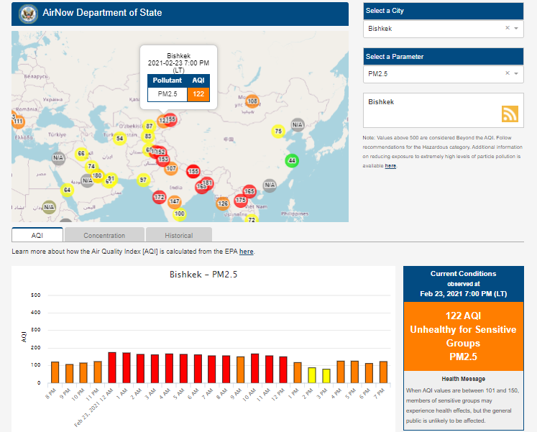The height and width of the screenshot is (432, 537).
Task: Switch to the Concentration tab
Action: pyautogui.click(x=104, y=235)
